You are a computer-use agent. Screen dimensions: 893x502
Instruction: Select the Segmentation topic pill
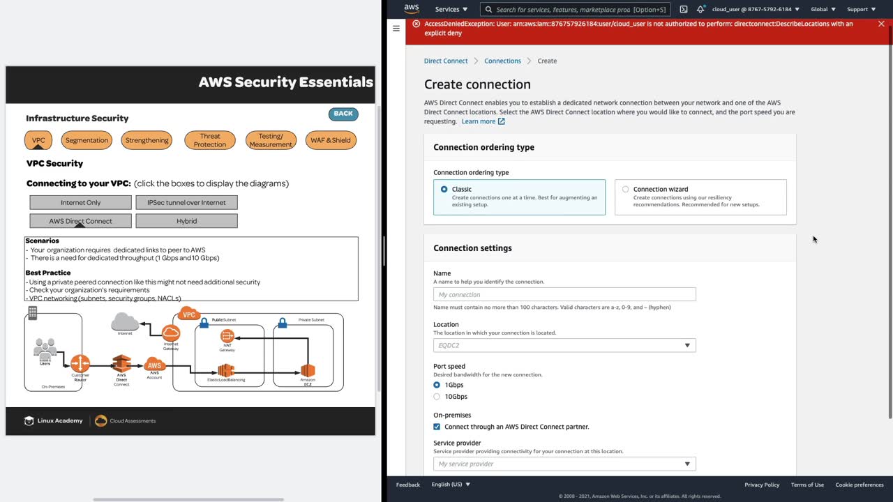point(87,140)
